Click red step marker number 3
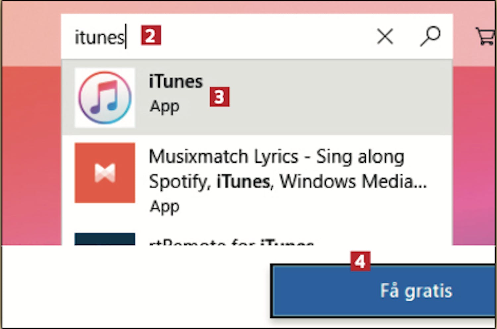The image size is (497, 329). [219, 97]
